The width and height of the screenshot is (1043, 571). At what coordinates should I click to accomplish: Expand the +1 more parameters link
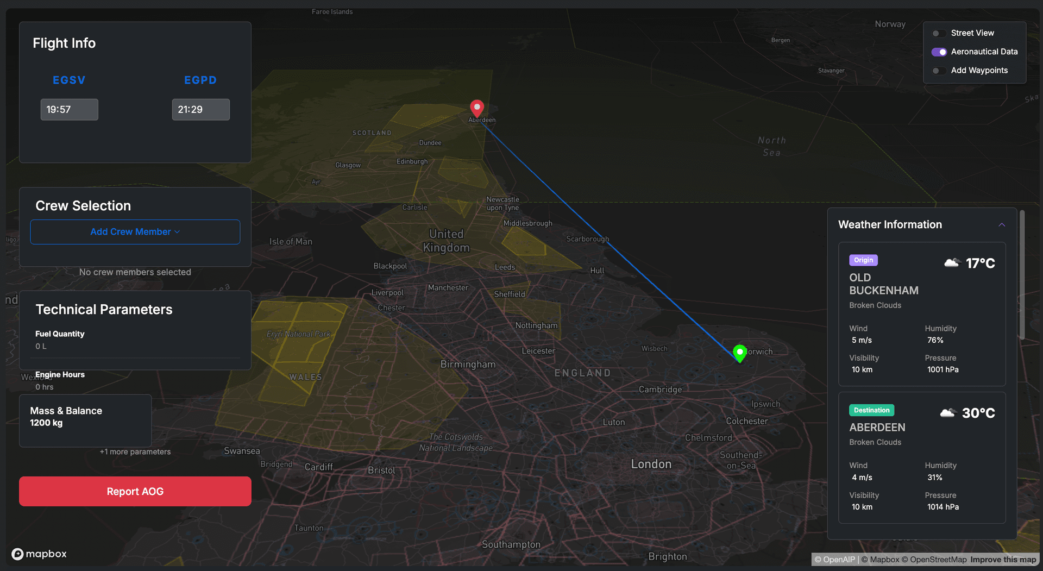(135, 452)
